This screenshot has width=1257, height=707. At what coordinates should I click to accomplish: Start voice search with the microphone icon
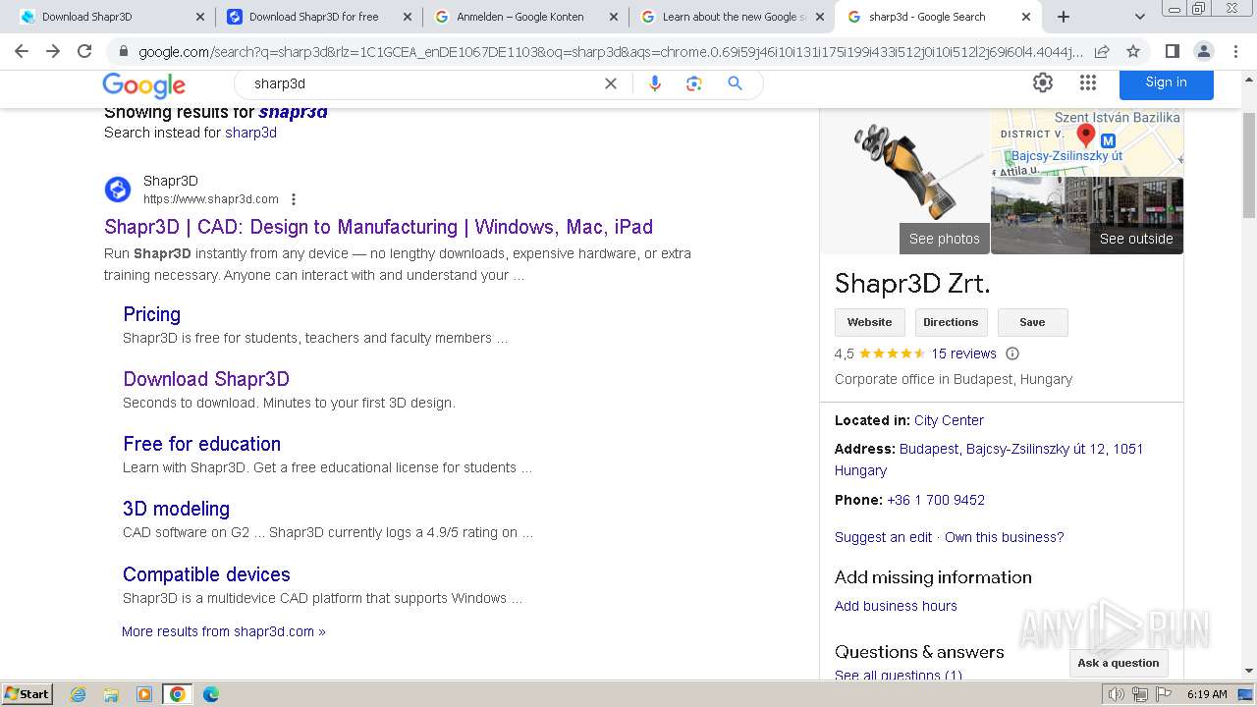(655, 83)
